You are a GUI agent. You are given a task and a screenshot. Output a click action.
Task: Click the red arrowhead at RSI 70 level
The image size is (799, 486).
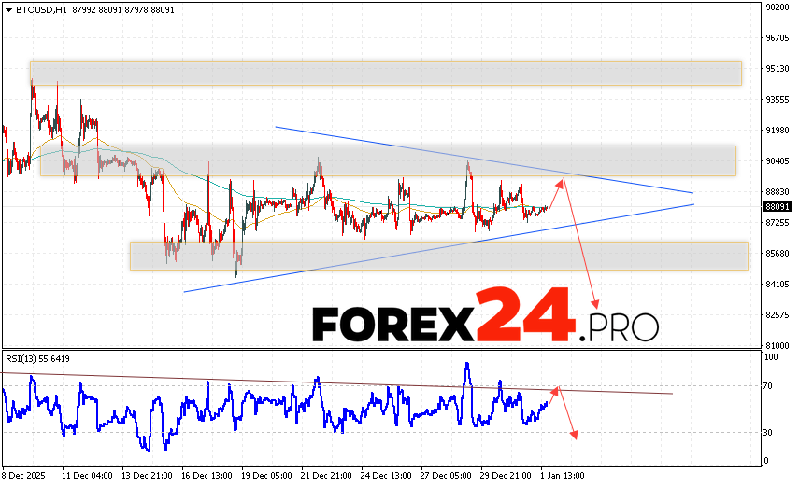tap(556, 388)
